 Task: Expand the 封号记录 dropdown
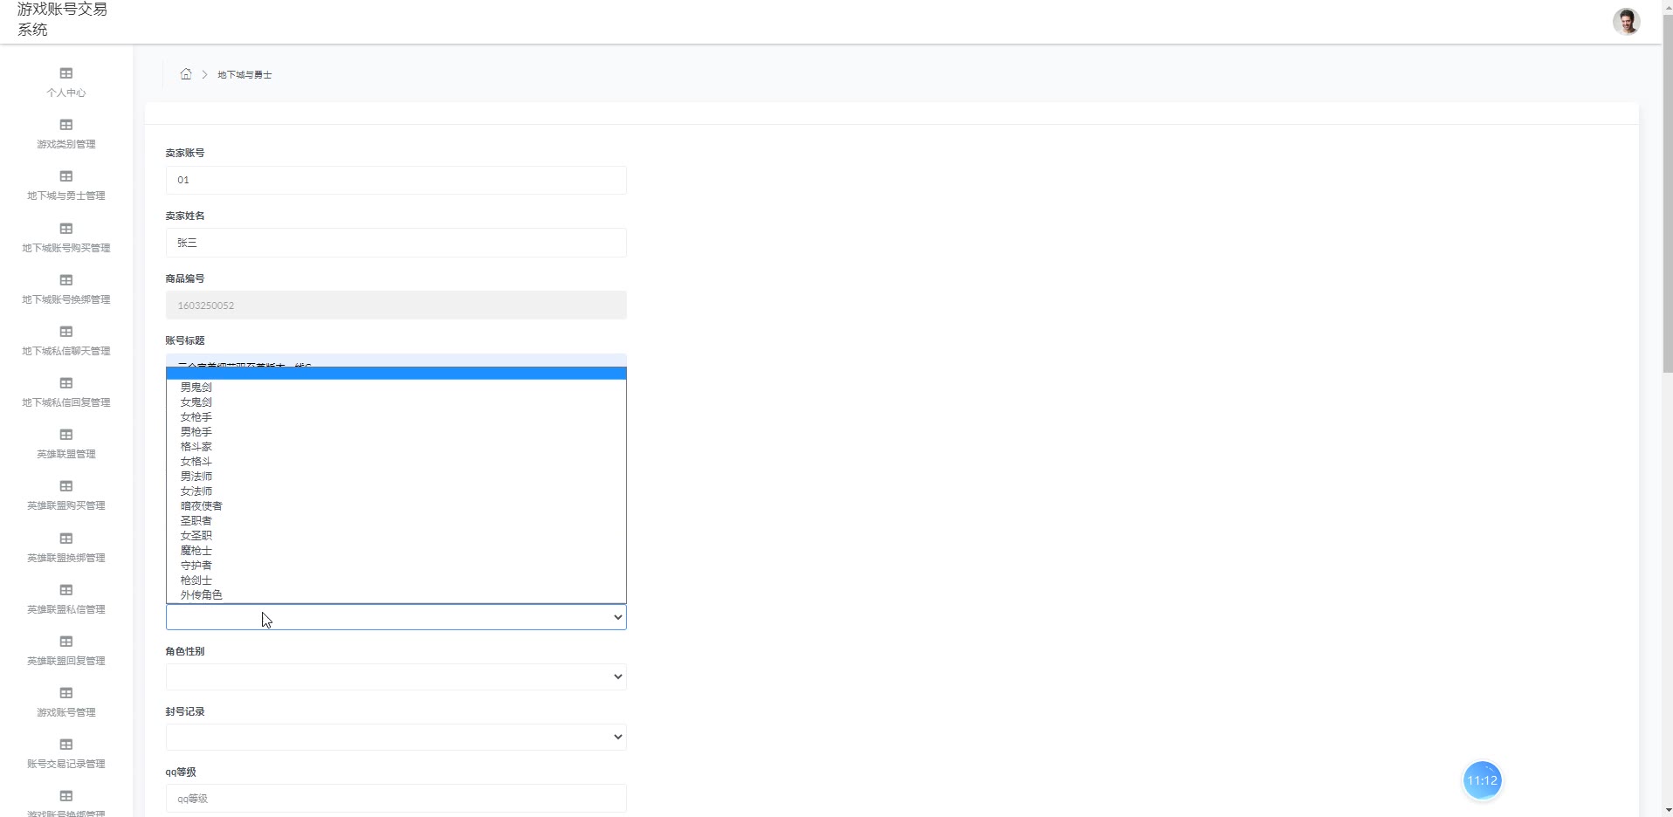pos(396,737)
